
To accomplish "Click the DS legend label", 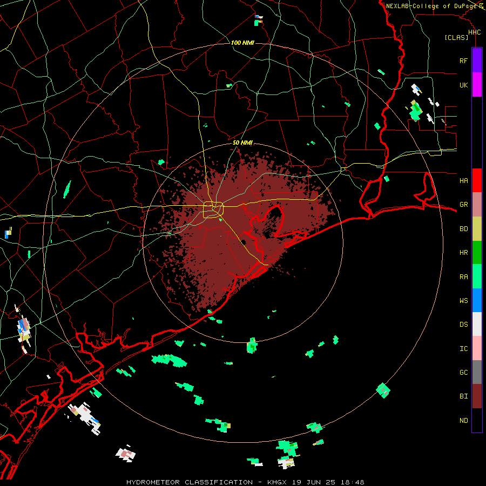I will [x=463, y=325].
